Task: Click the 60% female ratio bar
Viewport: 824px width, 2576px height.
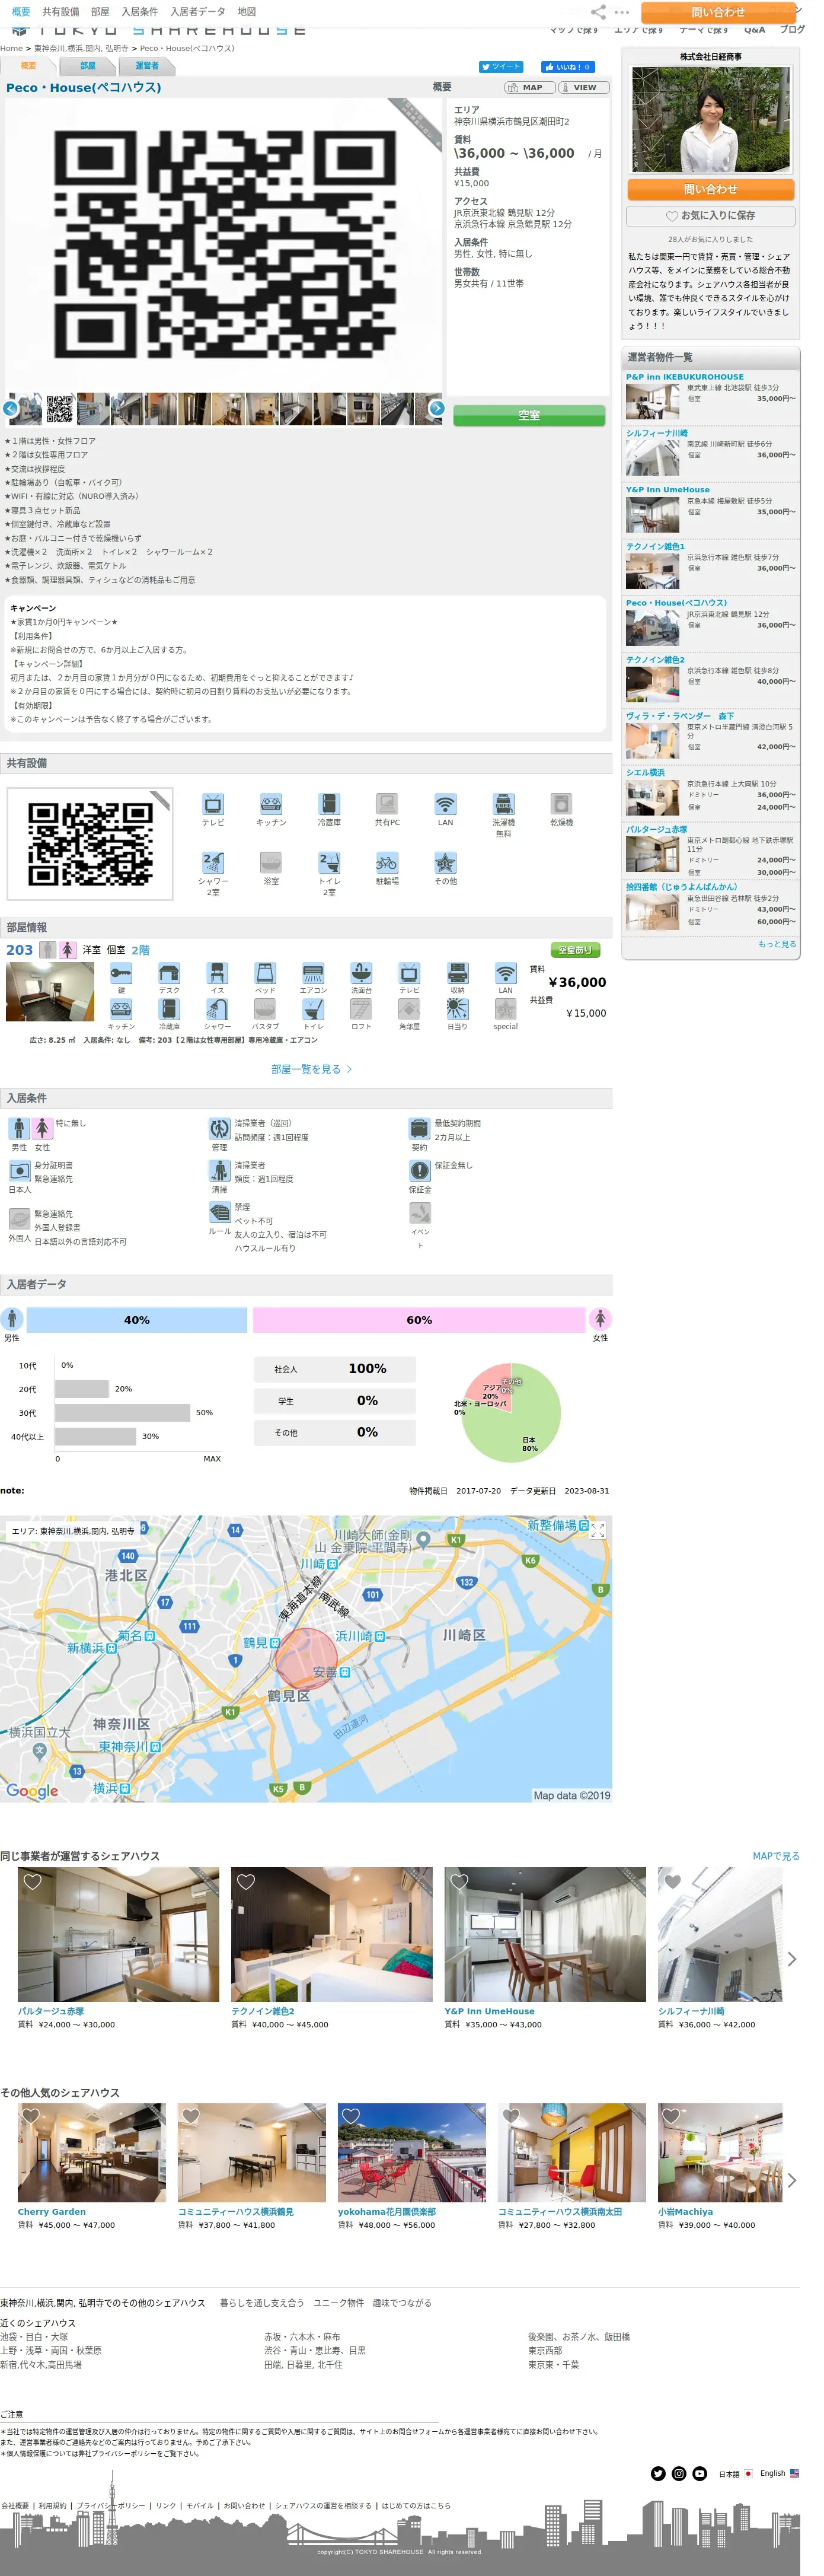Action: click(419, 1320)
